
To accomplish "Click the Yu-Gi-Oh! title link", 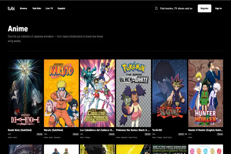I will click(157, 130).
